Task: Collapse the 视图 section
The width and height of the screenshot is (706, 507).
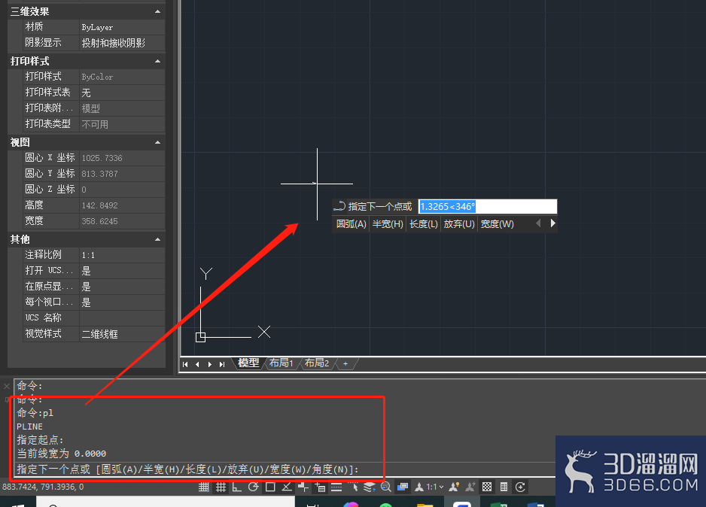Action: [157, 143]
